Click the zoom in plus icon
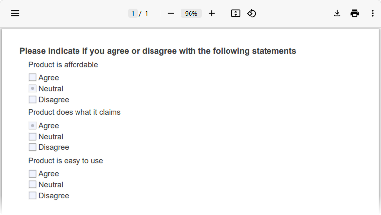381x215 pixels. click(212, 13)
